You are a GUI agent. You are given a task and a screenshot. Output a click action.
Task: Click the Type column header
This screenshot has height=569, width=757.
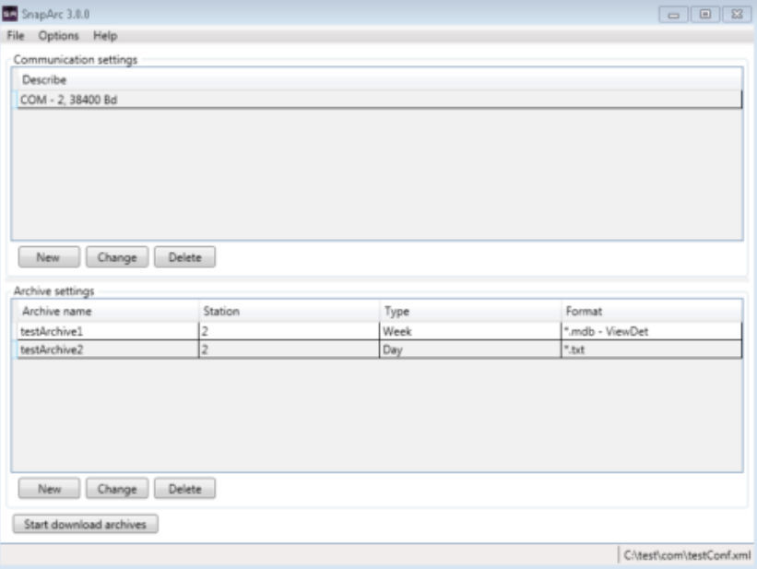point(396,312)
